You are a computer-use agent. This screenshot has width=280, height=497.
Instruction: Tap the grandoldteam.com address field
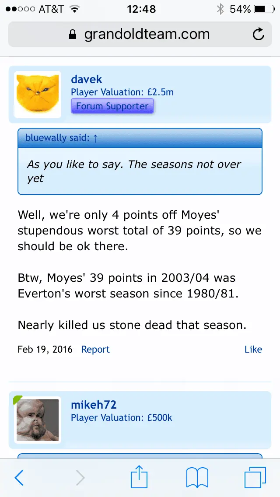147,34
